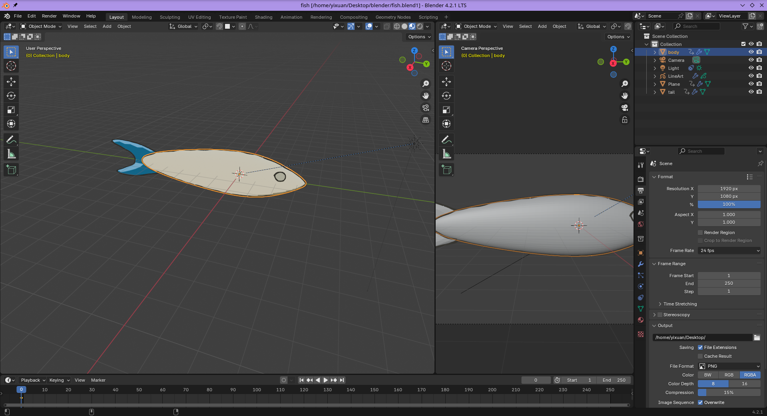This screenshot has width=767, height=416.
Task: Select Wireframe shading in left viewport
Action: click(397, 26)
